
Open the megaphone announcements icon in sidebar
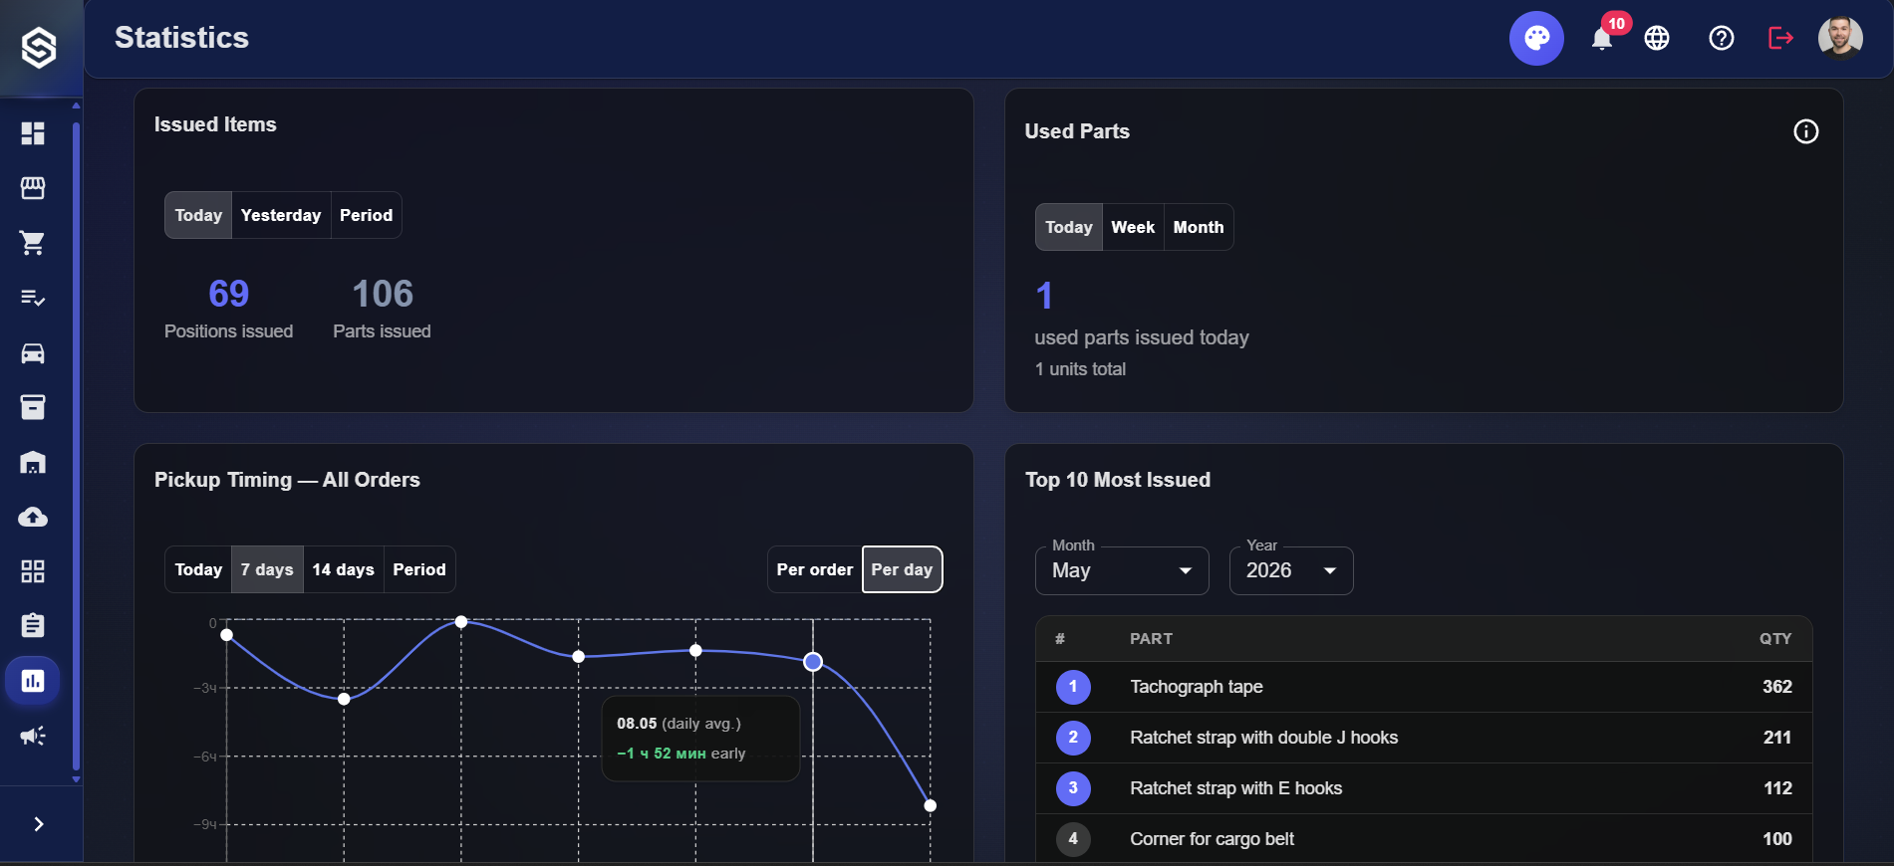(33, 736)
